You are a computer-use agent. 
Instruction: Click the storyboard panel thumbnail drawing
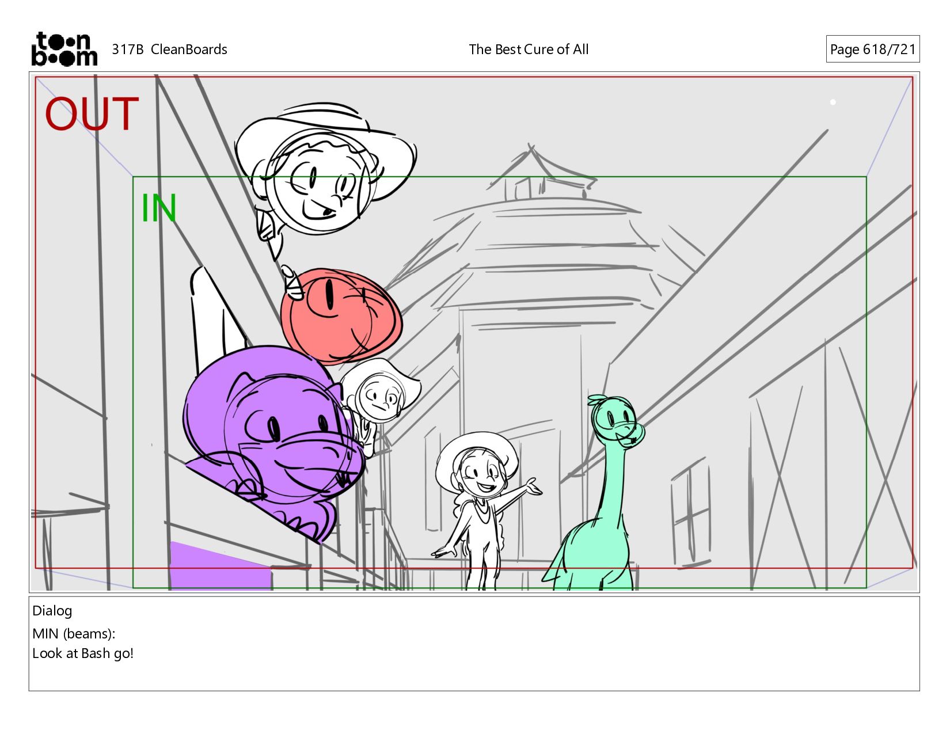coord(474,332)
